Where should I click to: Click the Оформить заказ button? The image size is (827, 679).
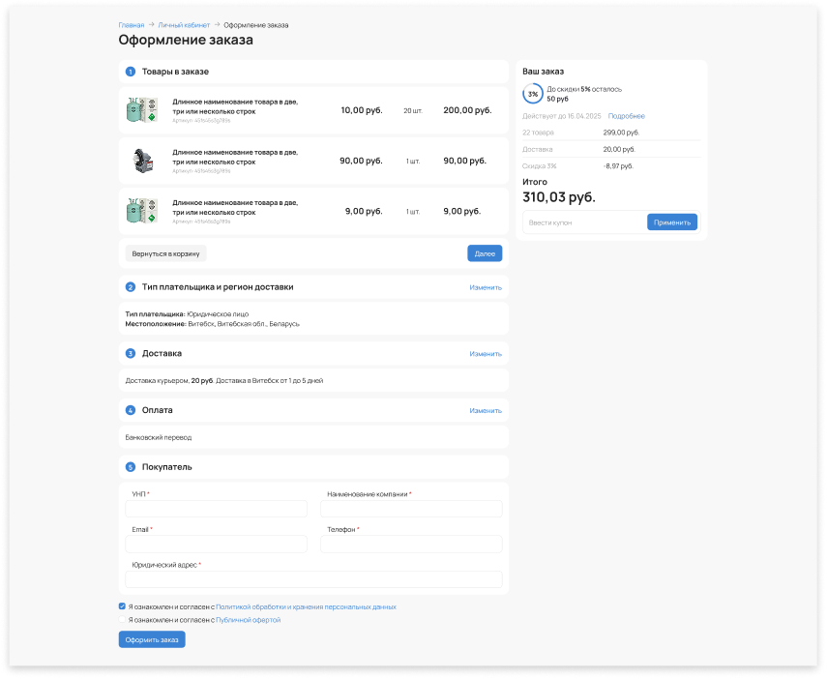[x=152, y=639]
